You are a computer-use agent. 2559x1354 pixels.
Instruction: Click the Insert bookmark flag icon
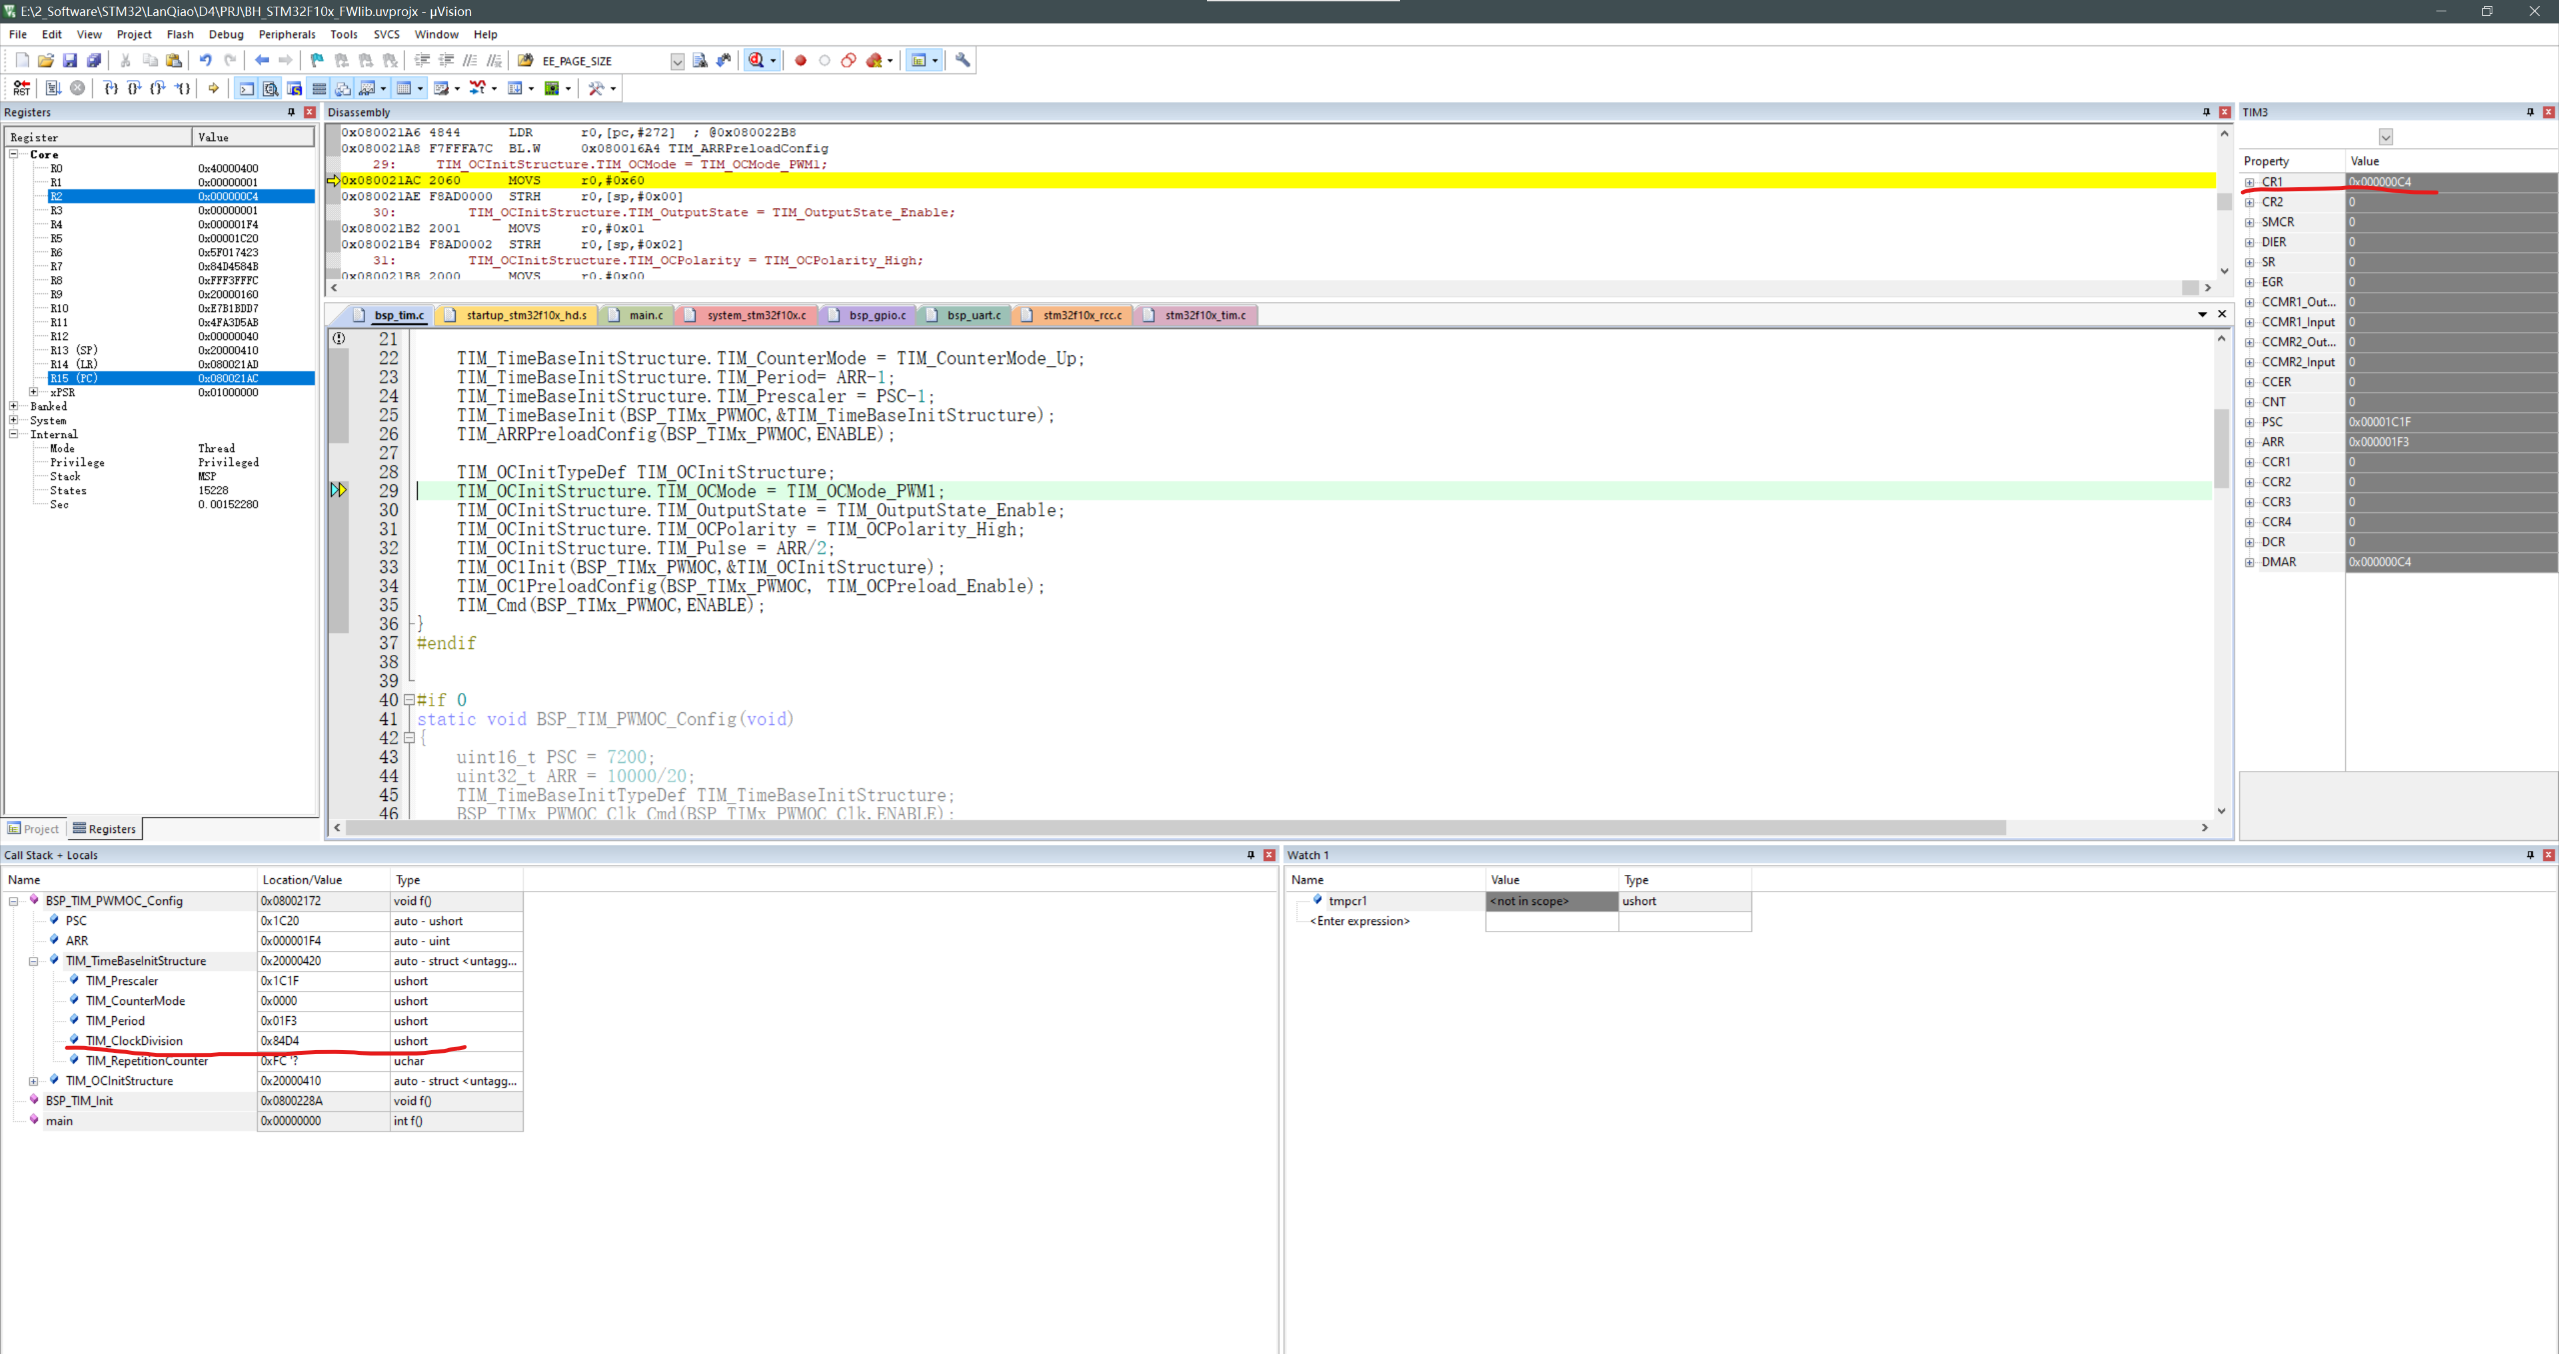[317, 61]
